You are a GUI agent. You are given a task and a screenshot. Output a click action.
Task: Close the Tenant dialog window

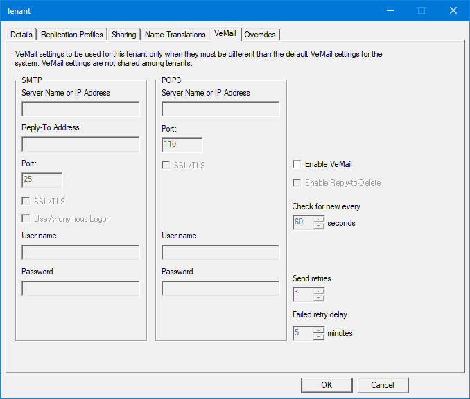click(453, 10)
